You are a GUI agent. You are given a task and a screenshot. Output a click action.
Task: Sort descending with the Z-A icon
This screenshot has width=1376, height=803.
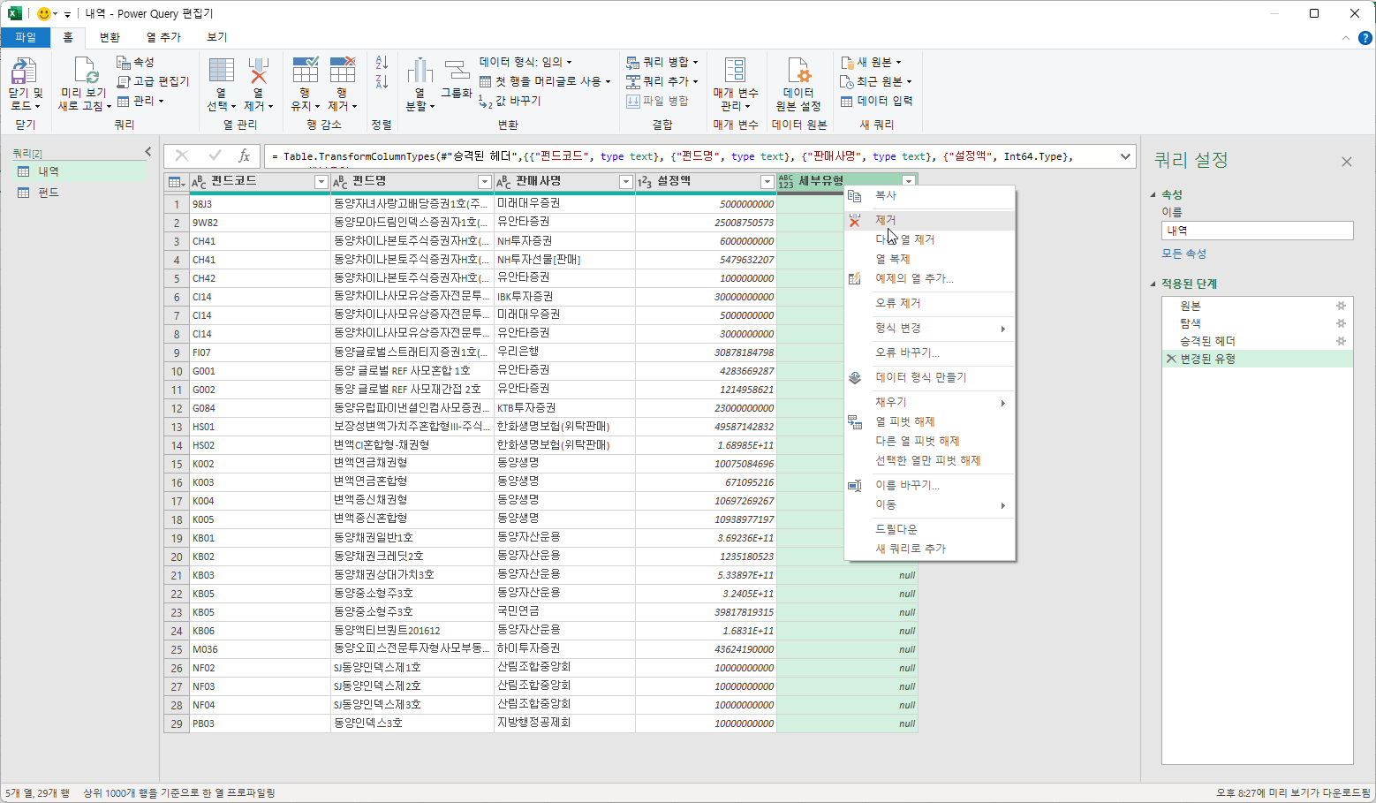pos(382,82)
